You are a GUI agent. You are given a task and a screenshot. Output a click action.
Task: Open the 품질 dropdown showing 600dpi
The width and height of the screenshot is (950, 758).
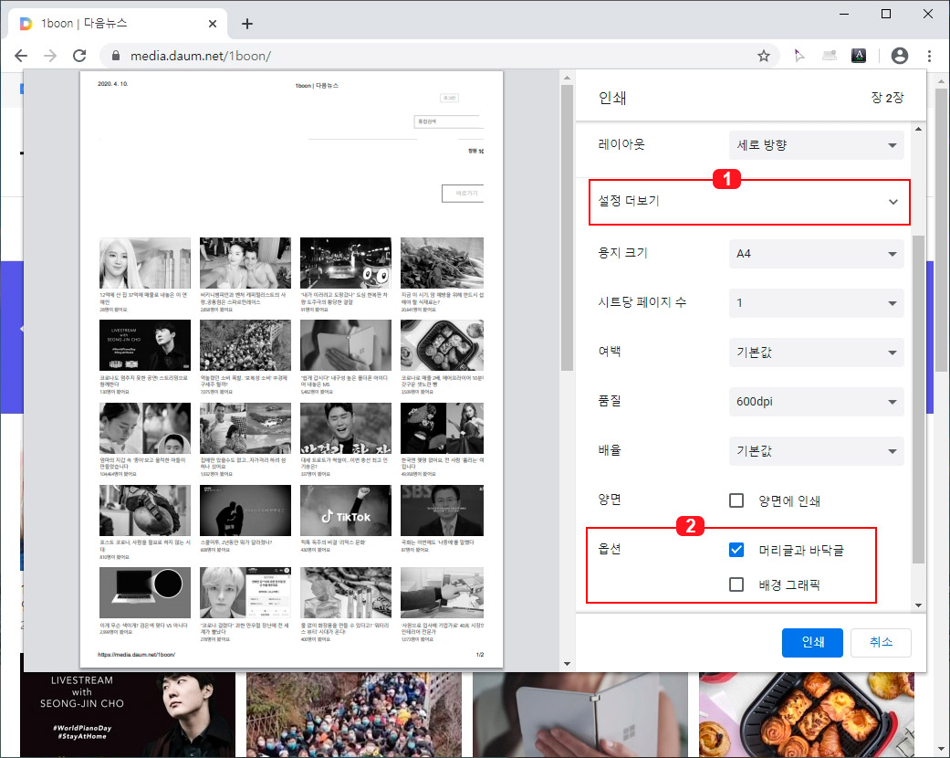pyautogui.click(x=815, y=402)
